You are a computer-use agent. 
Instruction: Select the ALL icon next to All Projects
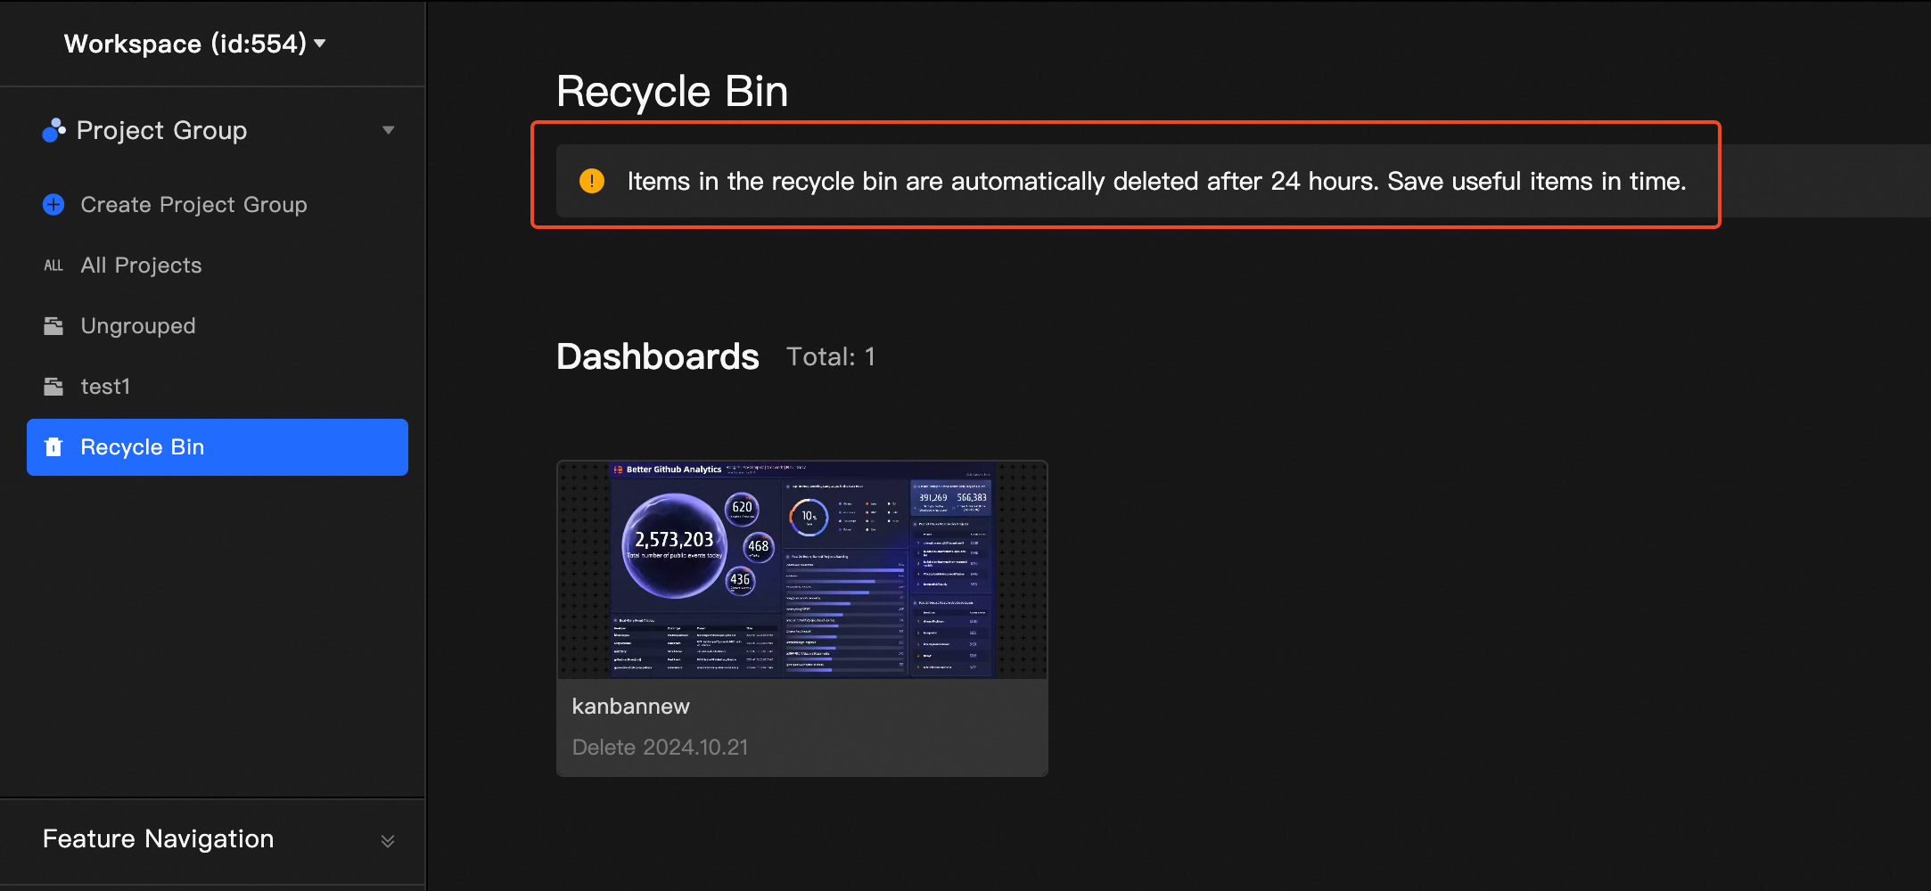(x=53, y=265)
